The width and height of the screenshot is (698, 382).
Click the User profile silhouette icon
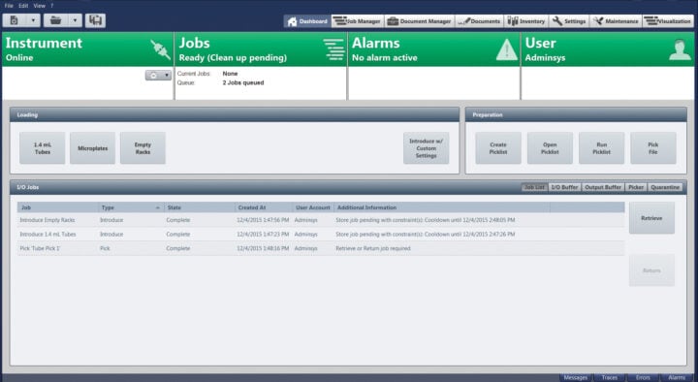point(680,49)
